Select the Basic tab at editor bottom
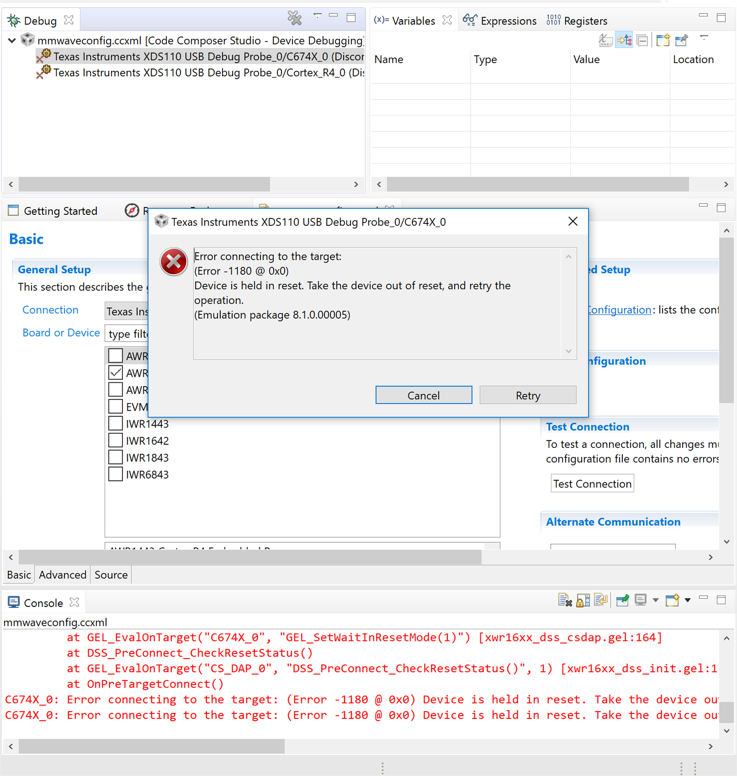This screenshot has height=776, width=737. coord(19,575)
